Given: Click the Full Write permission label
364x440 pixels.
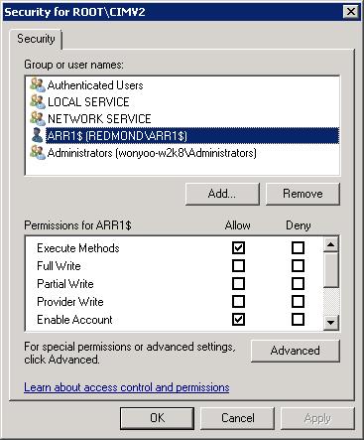Looking at the screenshot, I should (59, 266).
